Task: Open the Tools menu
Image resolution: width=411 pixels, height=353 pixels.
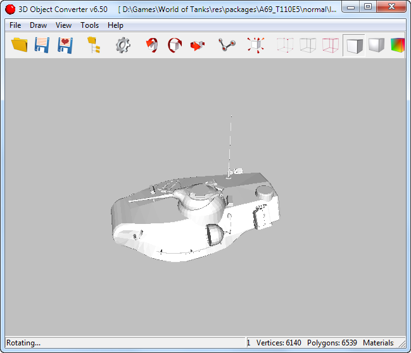Action: click(x=90, y=25)
